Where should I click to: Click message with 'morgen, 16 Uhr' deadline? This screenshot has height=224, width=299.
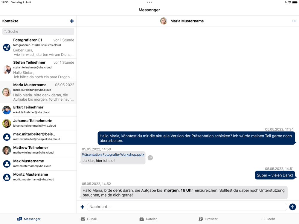184,193
